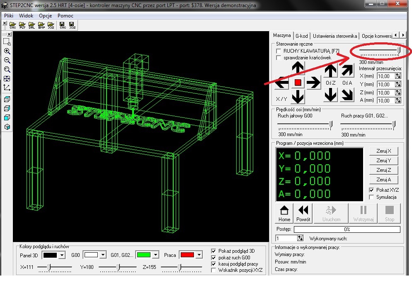The height and width of the screenshot is (283, 412).
Task: Uncheck Pokaż podgląd 3D
Action: click(x=213, y=251)
